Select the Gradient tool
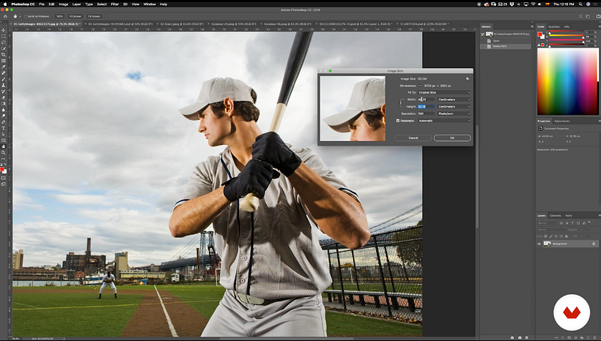Screen dimensions: 601x341 pos(4,104)
